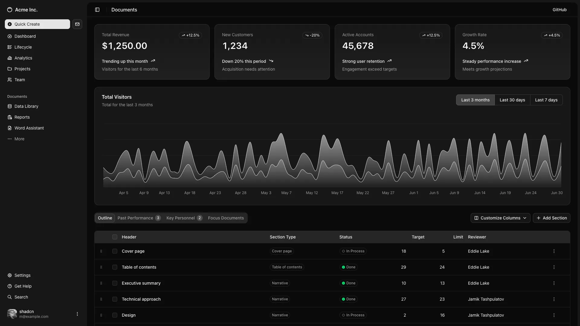Open the Word Assistant panel

(29, 128)
